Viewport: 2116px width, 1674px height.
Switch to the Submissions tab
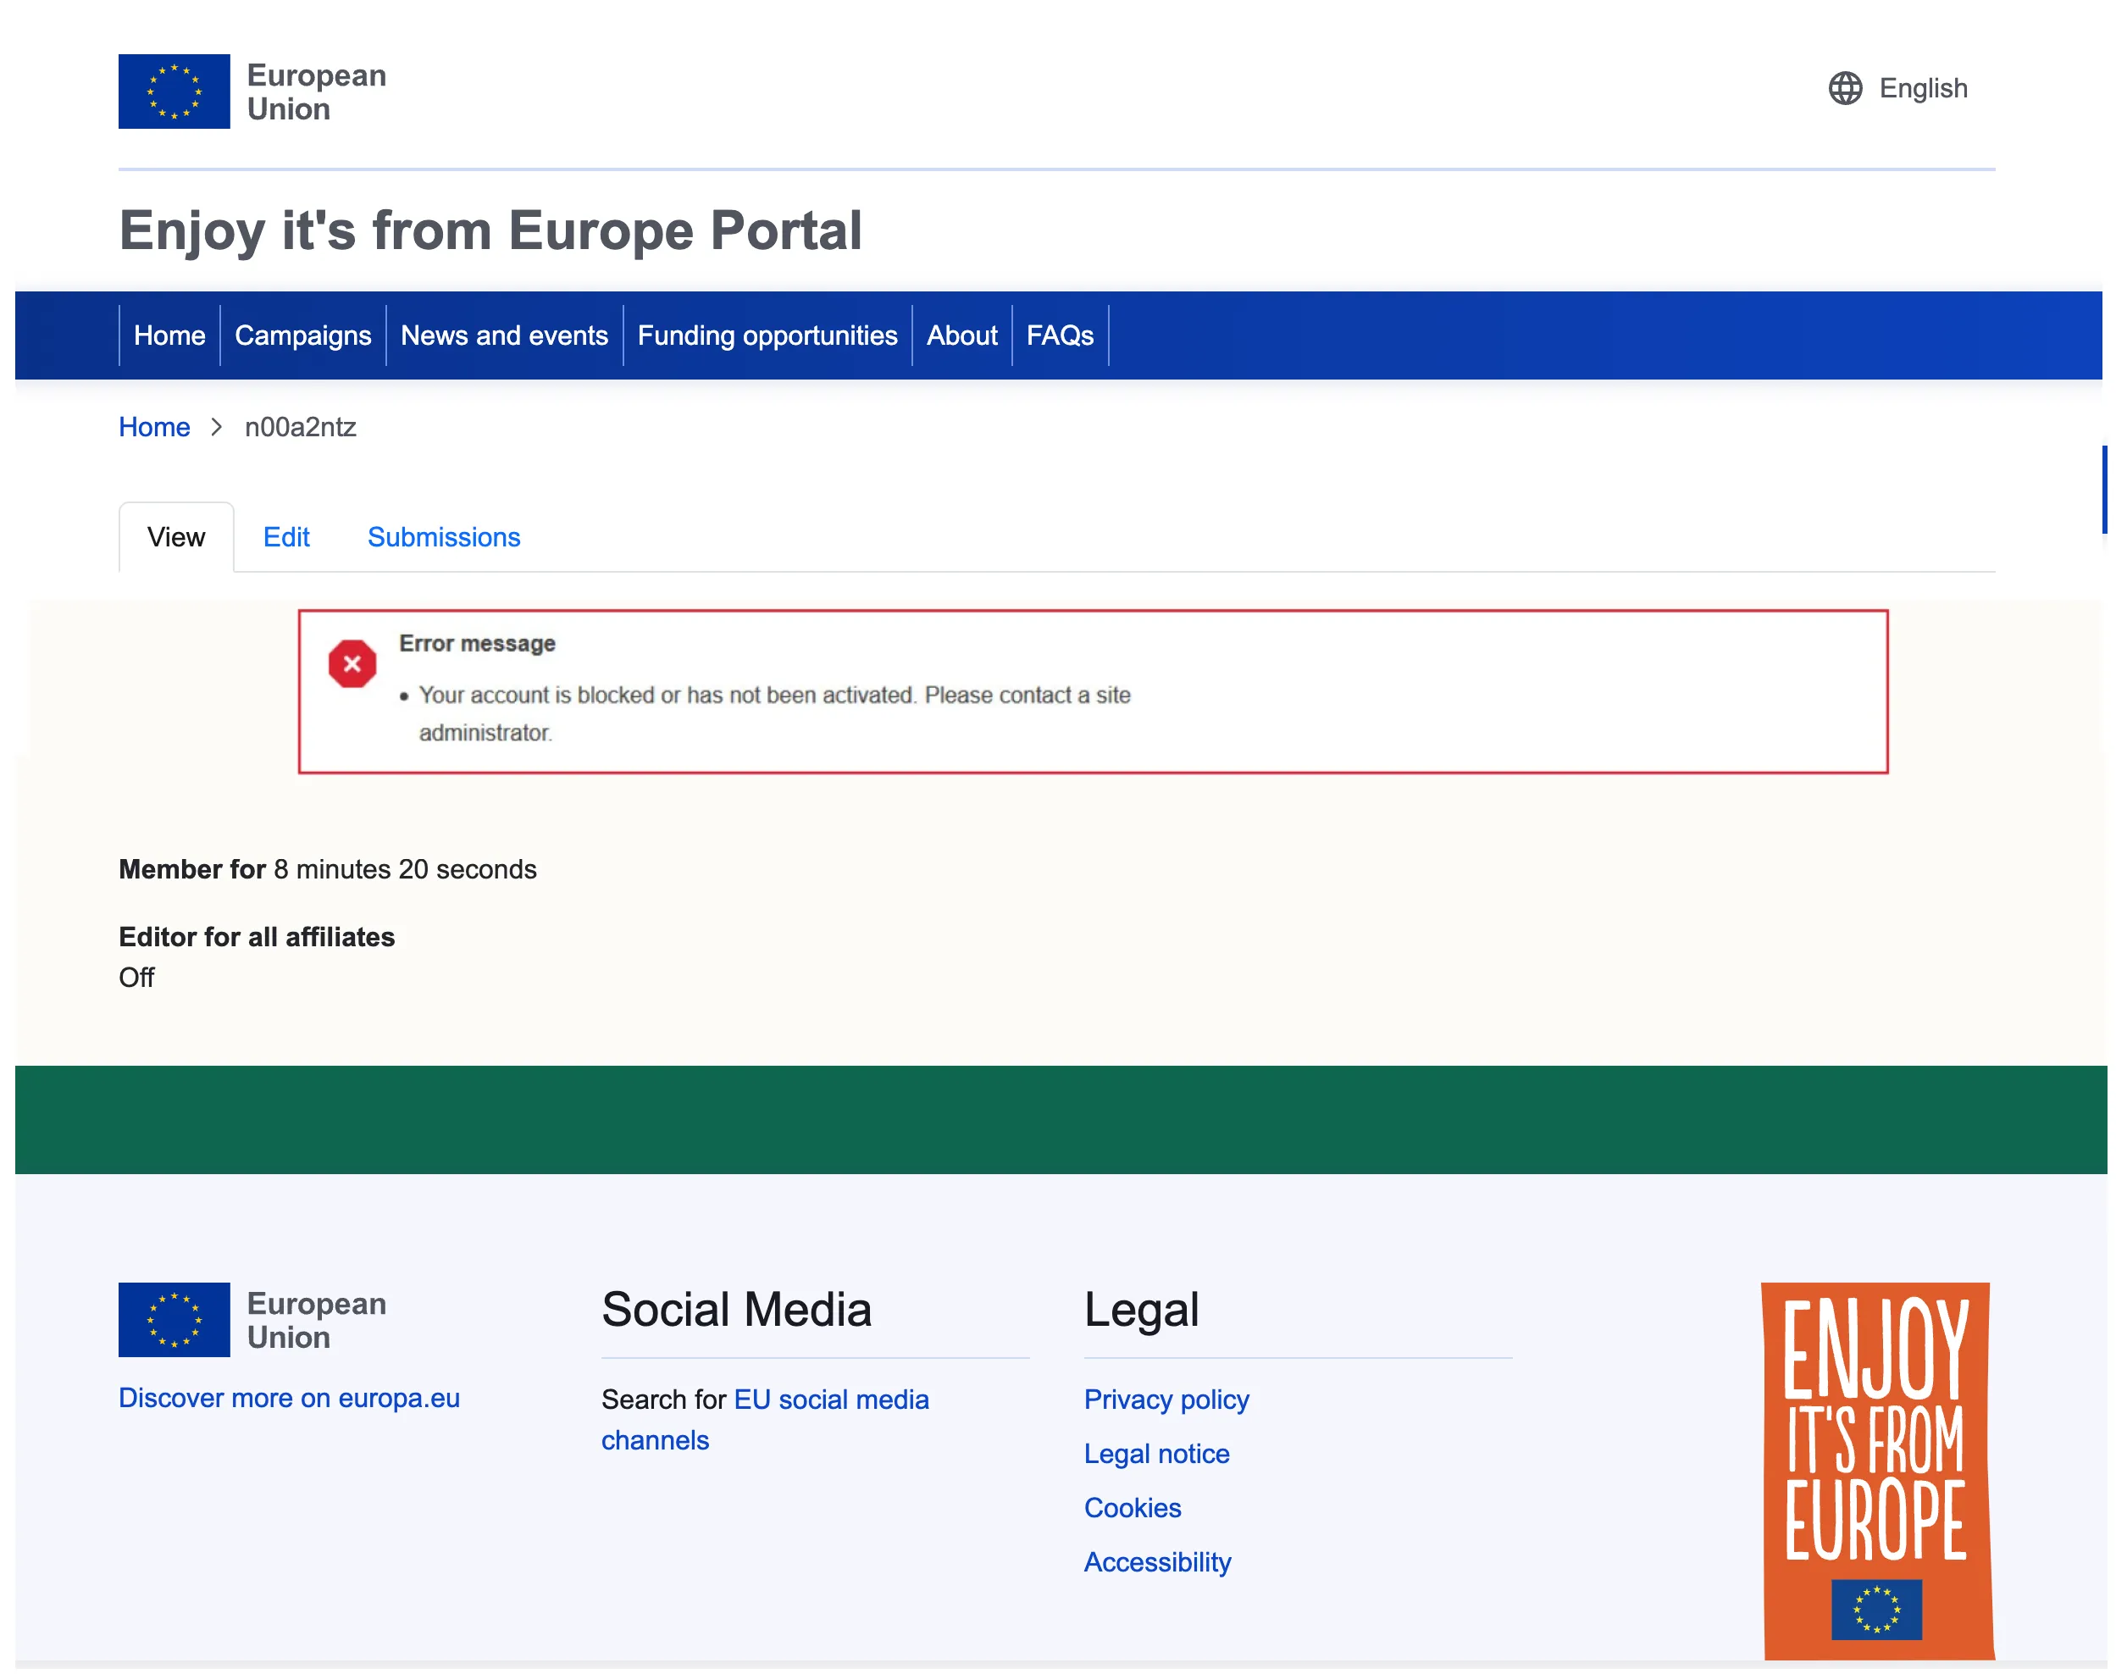point(443,537)
